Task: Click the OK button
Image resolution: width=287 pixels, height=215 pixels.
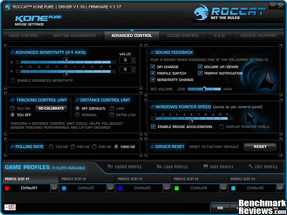Action: [221, 208]
